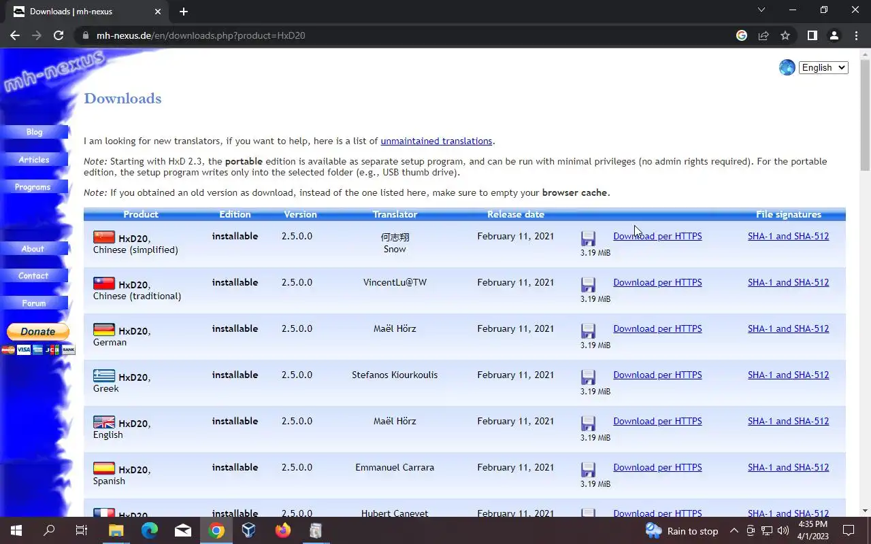Screen dimensions: 871x544
Task: Click the mh-nexus site logo
Action: [x=53, y=73]
